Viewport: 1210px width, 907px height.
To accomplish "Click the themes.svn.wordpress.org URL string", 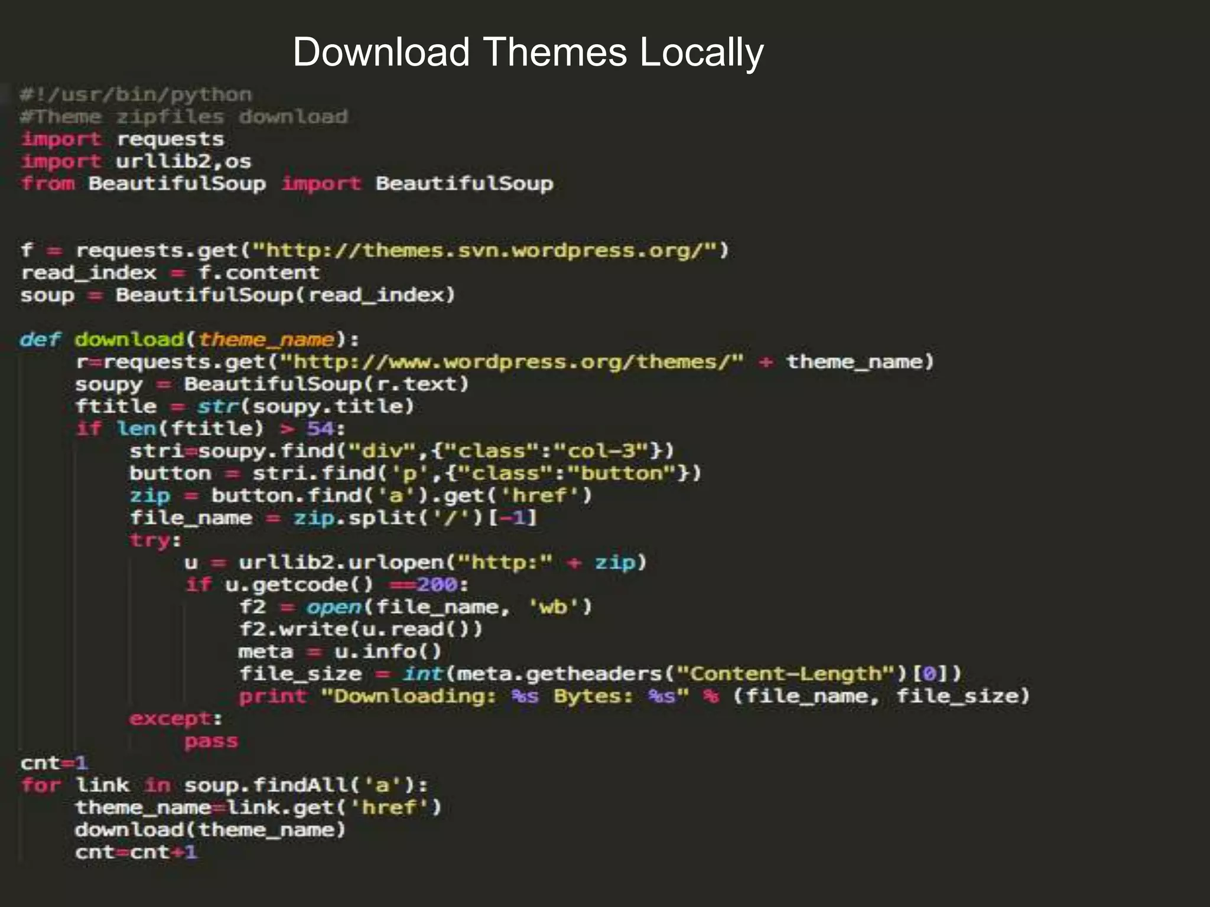I will [484, 250].
